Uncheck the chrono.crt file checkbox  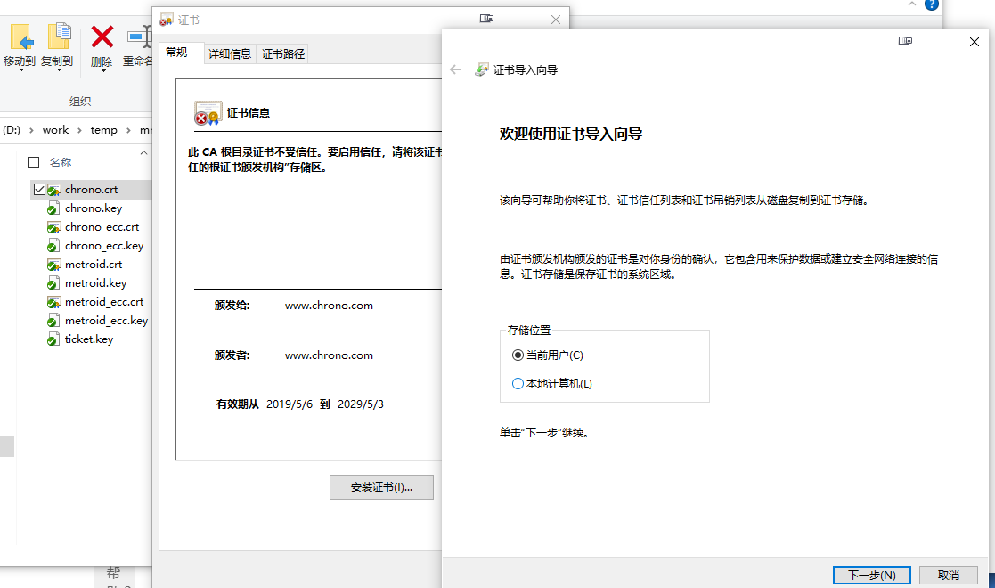[x=38, y=190]
